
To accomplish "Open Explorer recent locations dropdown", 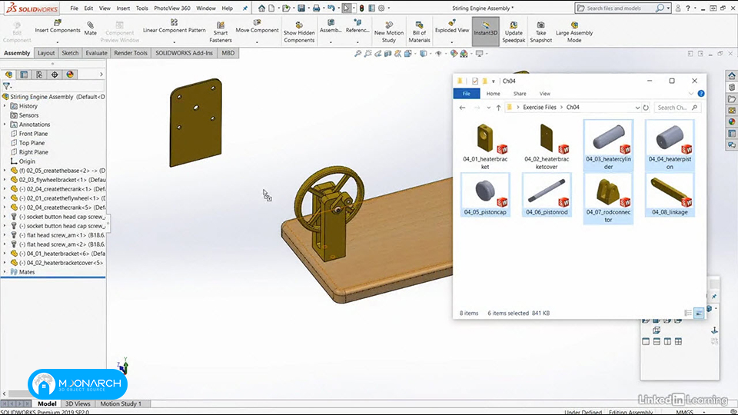I will [x=489, y=108].
